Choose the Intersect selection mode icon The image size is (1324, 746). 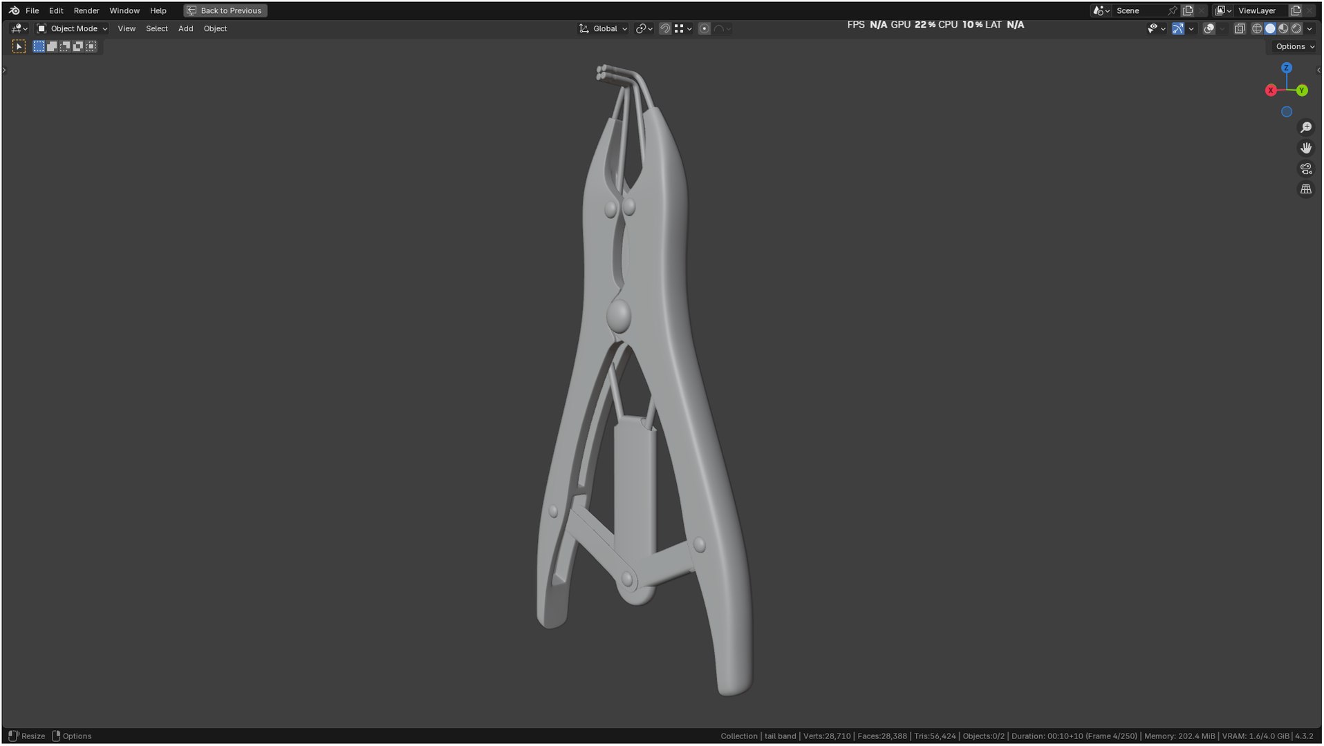coord(91,46)
